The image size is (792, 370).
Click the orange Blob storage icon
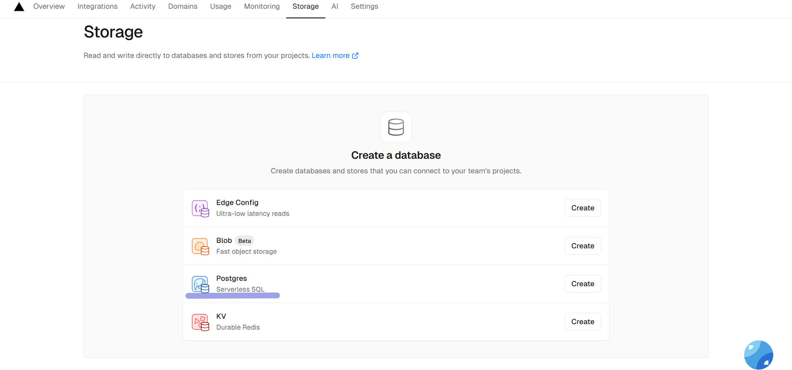point(200,246)
